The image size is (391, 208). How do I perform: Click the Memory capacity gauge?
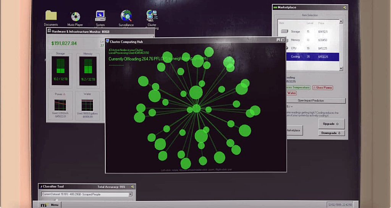[x=88, y=71]
